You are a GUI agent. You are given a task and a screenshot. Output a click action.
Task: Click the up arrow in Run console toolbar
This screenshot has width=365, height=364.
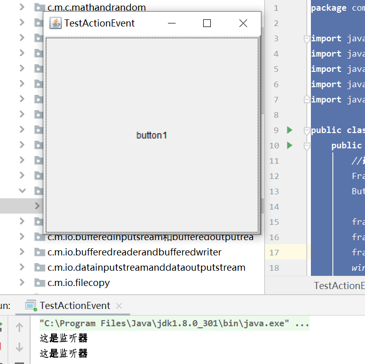pos(19,327)
